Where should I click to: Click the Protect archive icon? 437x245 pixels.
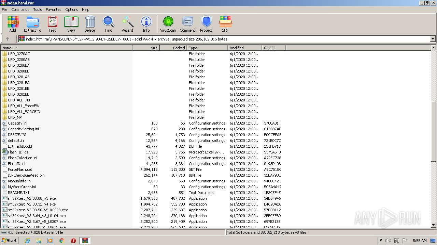(x=206, y=24)
